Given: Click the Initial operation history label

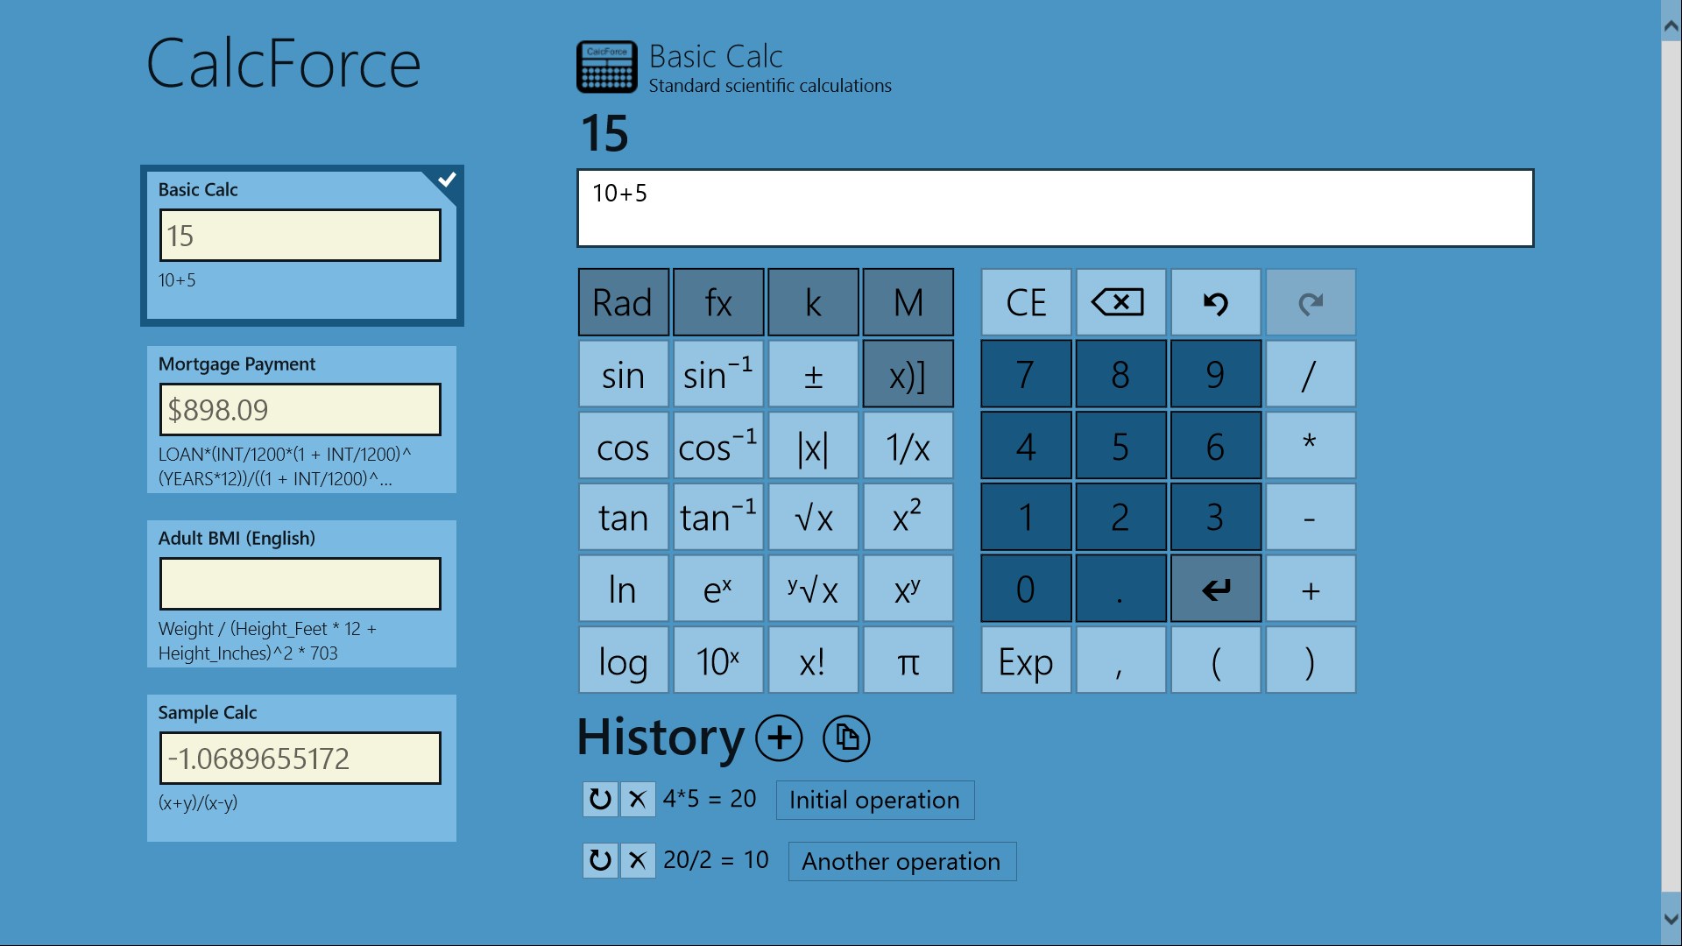Looking at the screenshot, I should click(x=874, y=800).
